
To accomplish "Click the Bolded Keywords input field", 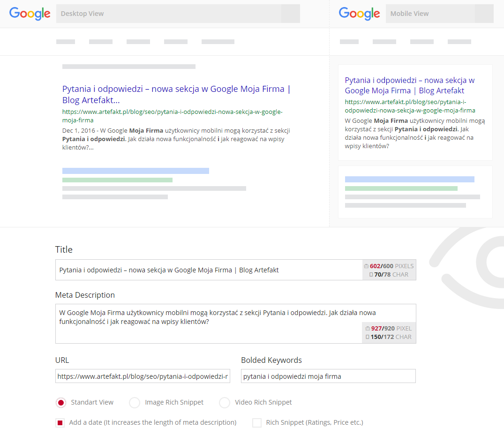I will tap(328, 376).
